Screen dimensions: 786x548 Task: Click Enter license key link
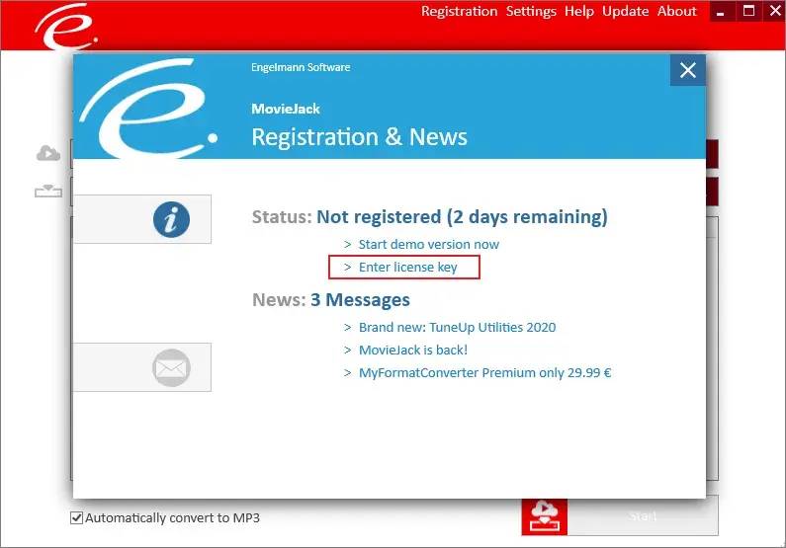click(x=408, y=268)
